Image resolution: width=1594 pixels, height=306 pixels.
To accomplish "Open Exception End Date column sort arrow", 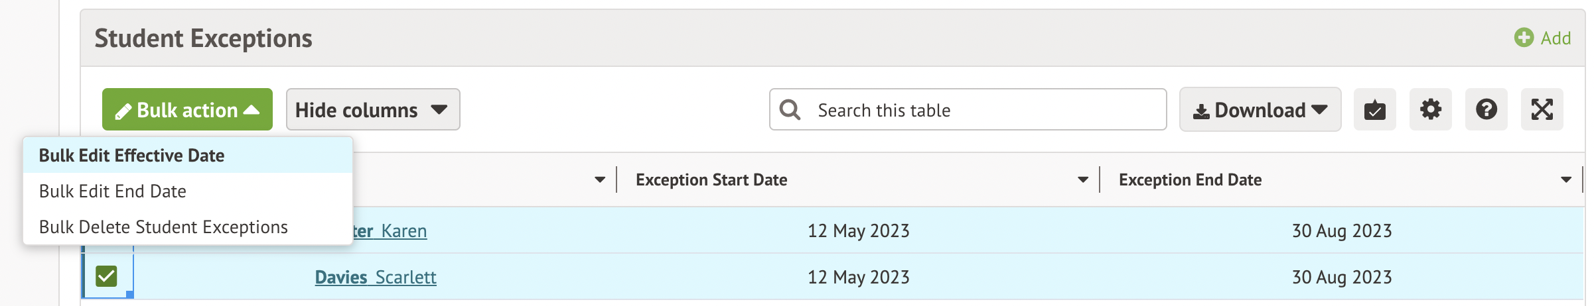I will 1565,180.
